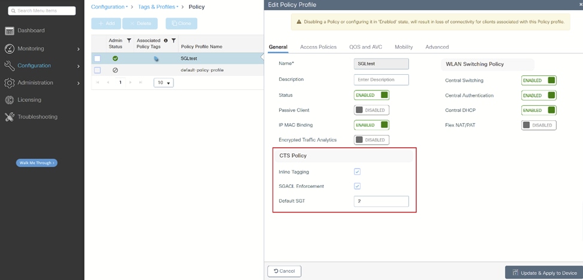Go to last page of policy list
This screenshot has width=583, height=280.
[141, 83]
